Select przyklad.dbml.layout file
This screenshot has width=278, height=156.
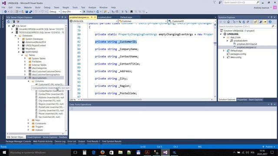(x=247, y=44)
